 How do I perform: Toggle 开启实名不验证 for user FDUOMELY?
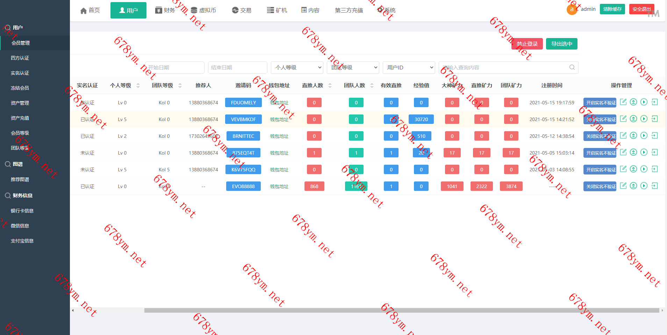pyautogui.click(x=600, y=103)
